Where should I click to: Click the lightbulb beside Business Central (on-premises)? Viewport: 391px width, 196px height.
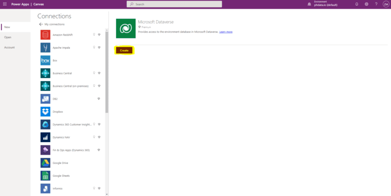point(94,86)
